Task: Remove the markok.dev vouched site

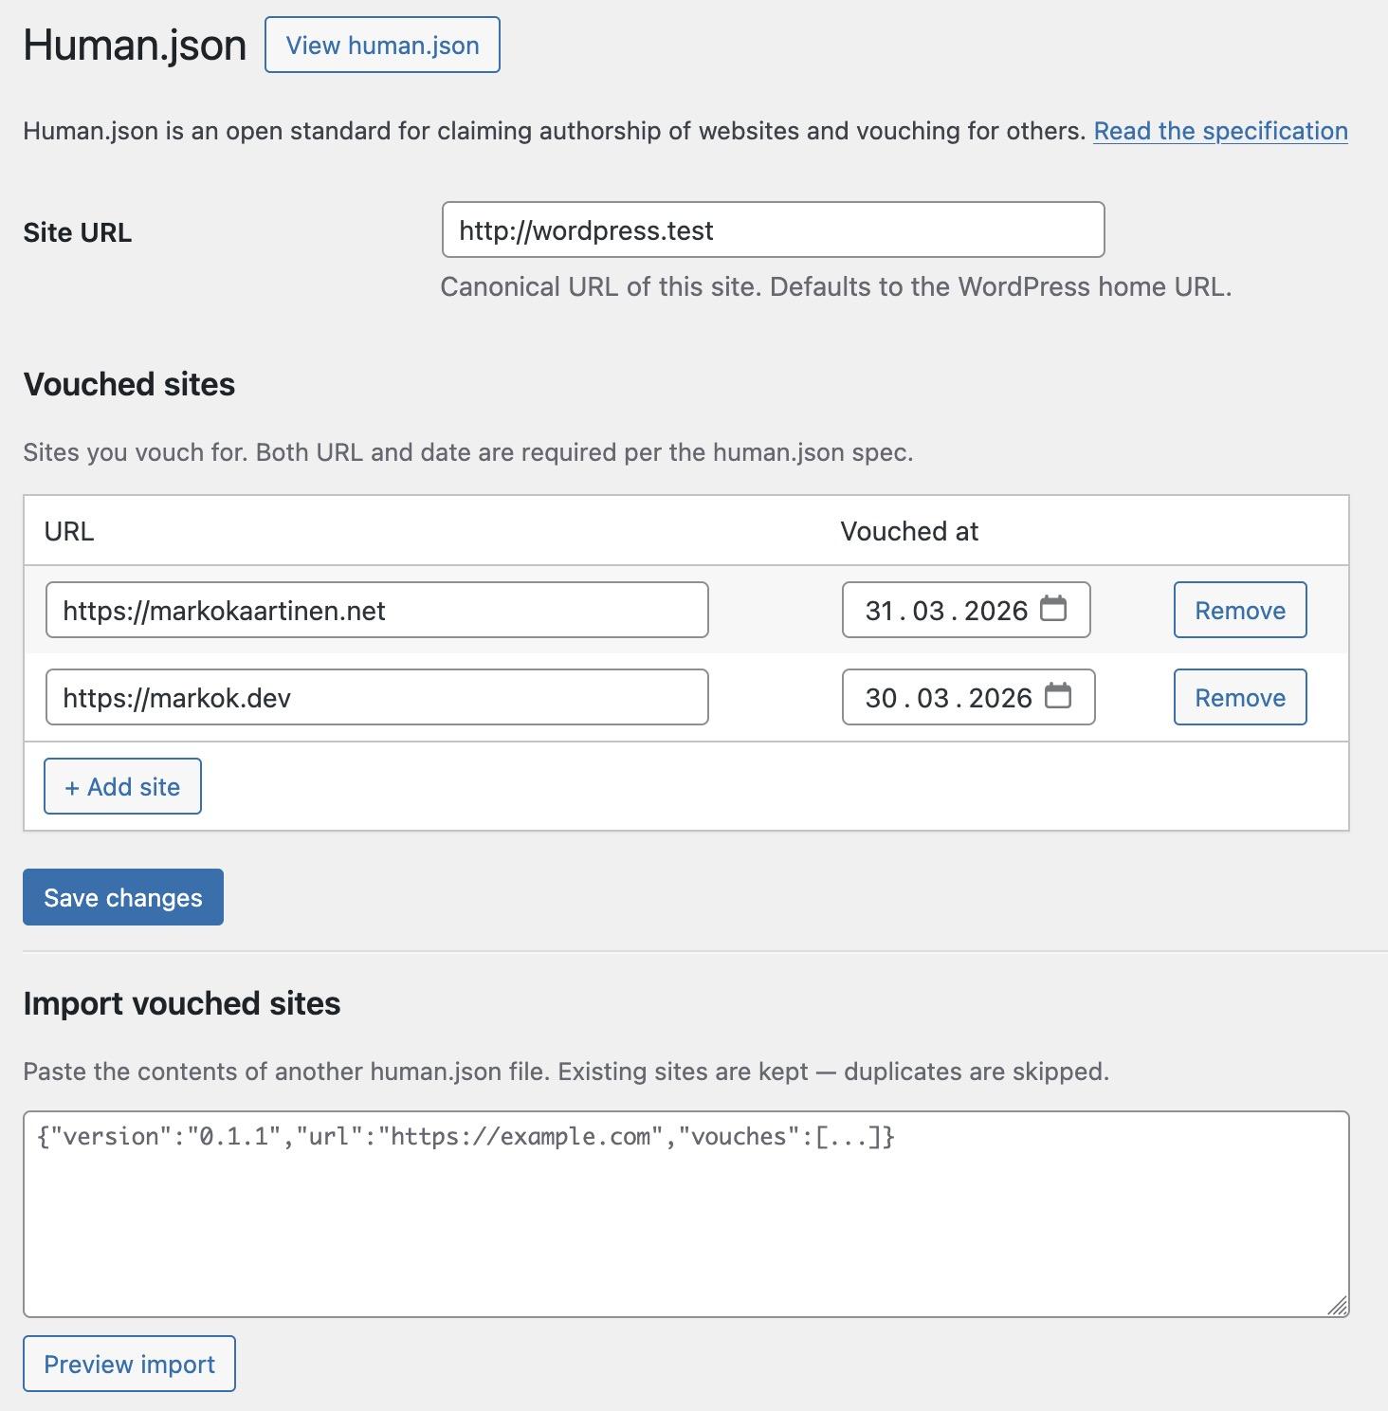Action: click(x=1240, y=698)
